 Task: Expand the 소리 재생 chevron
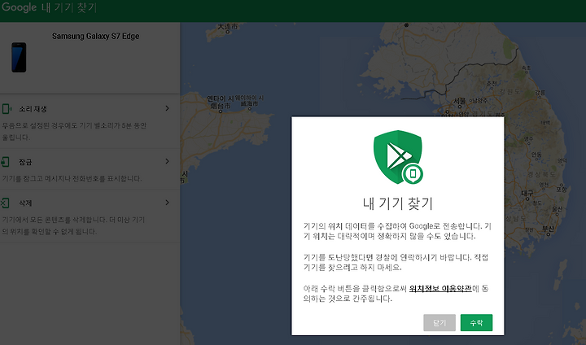coord(167,108)
